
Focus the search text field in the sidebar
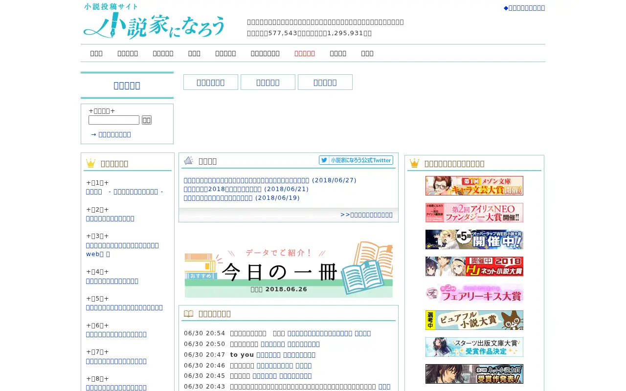114,120
